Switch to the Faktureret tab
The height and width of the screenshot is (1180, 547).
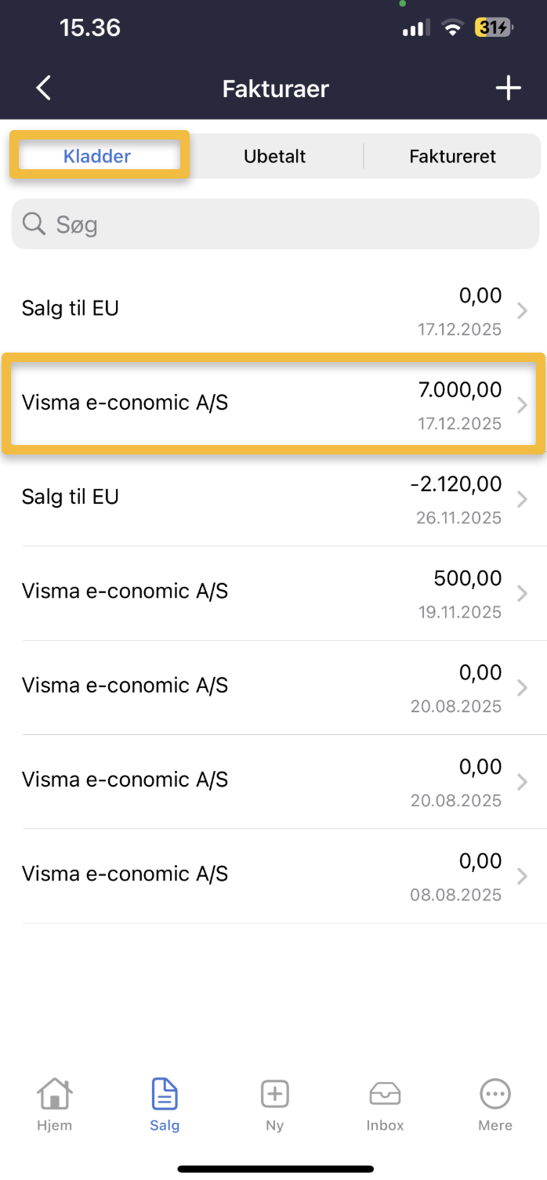point(452,156)
